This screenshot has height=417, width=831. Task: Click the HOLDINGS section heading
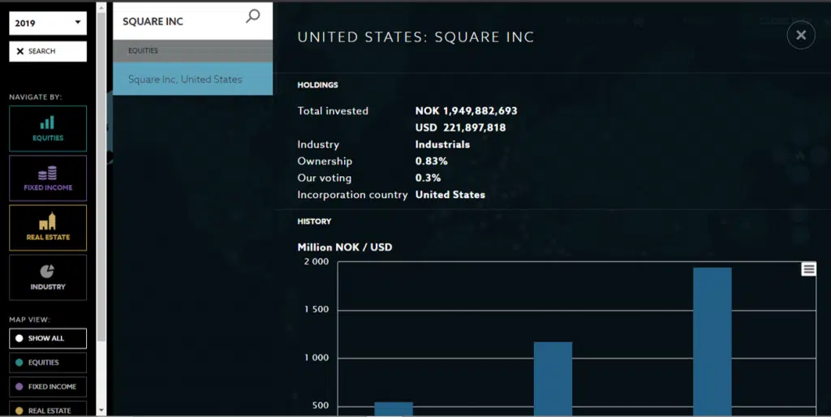point(317,84)
